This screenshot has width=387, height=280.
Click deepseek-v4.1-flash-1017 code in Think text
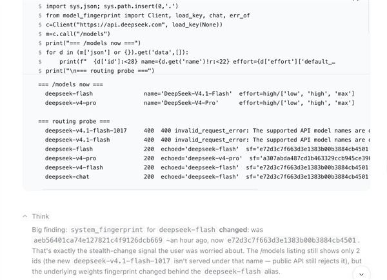pyautogui.click(x=122, y=261)
